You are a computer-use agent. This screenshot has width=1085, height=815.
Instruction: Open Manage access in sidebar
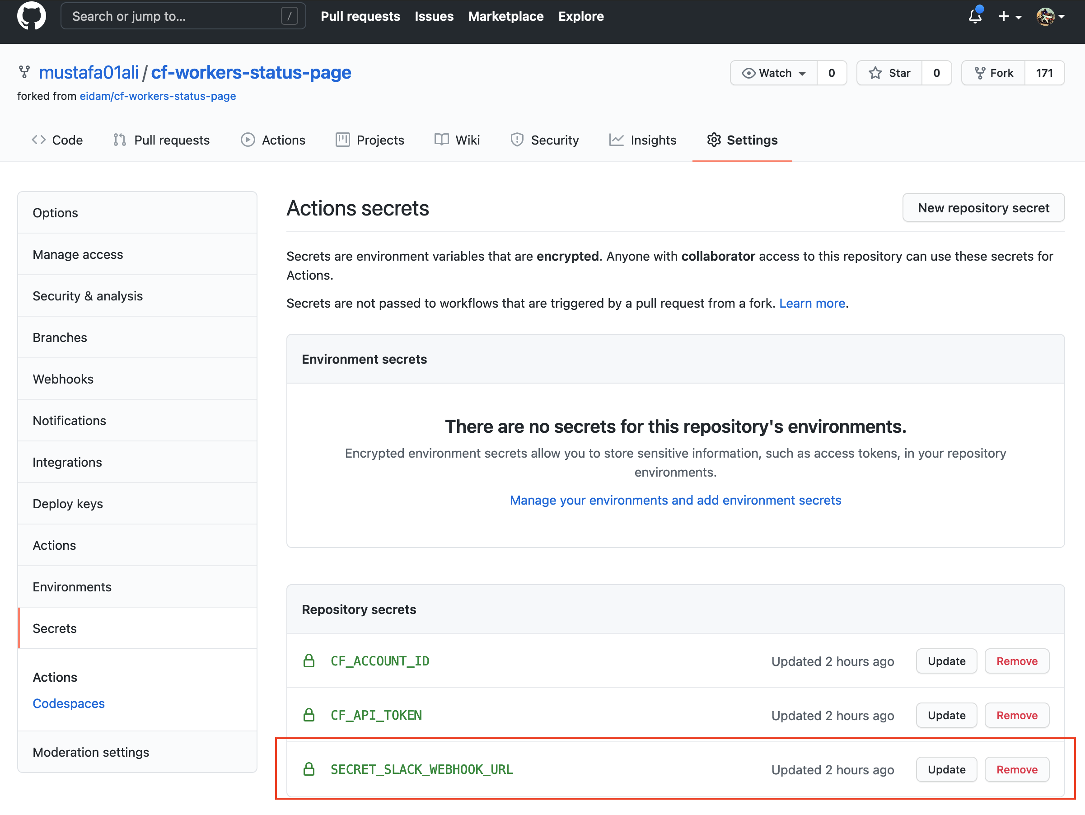[137, 255]
